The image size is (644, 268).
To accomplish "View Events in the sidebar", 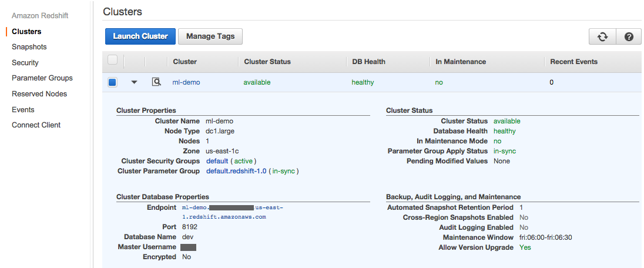I will [x=23, y=110].
